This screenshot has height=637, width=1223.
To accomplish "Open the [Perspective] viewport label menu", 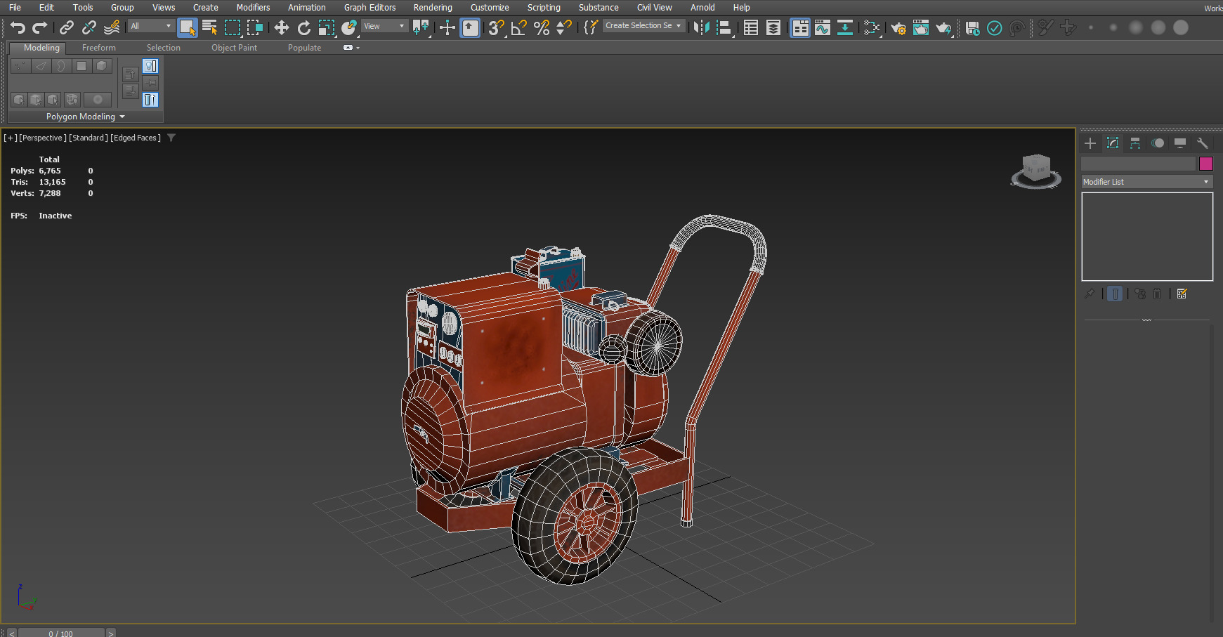I will click(43, 138).
